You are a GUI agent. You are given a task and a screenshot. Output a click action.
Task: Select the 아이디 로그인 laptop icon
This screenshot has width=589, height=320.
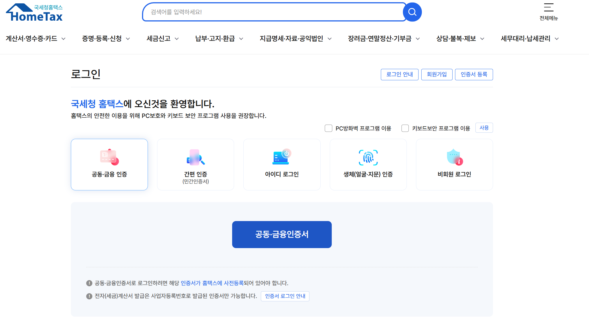(x=282, y=157)
